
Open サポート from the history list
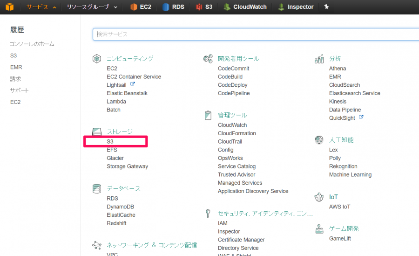coord(19,90)
